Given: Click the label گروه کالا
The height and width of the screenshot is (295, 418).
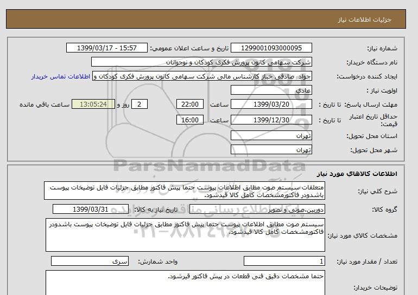Looking at the screenshot, I should point(385,209).
